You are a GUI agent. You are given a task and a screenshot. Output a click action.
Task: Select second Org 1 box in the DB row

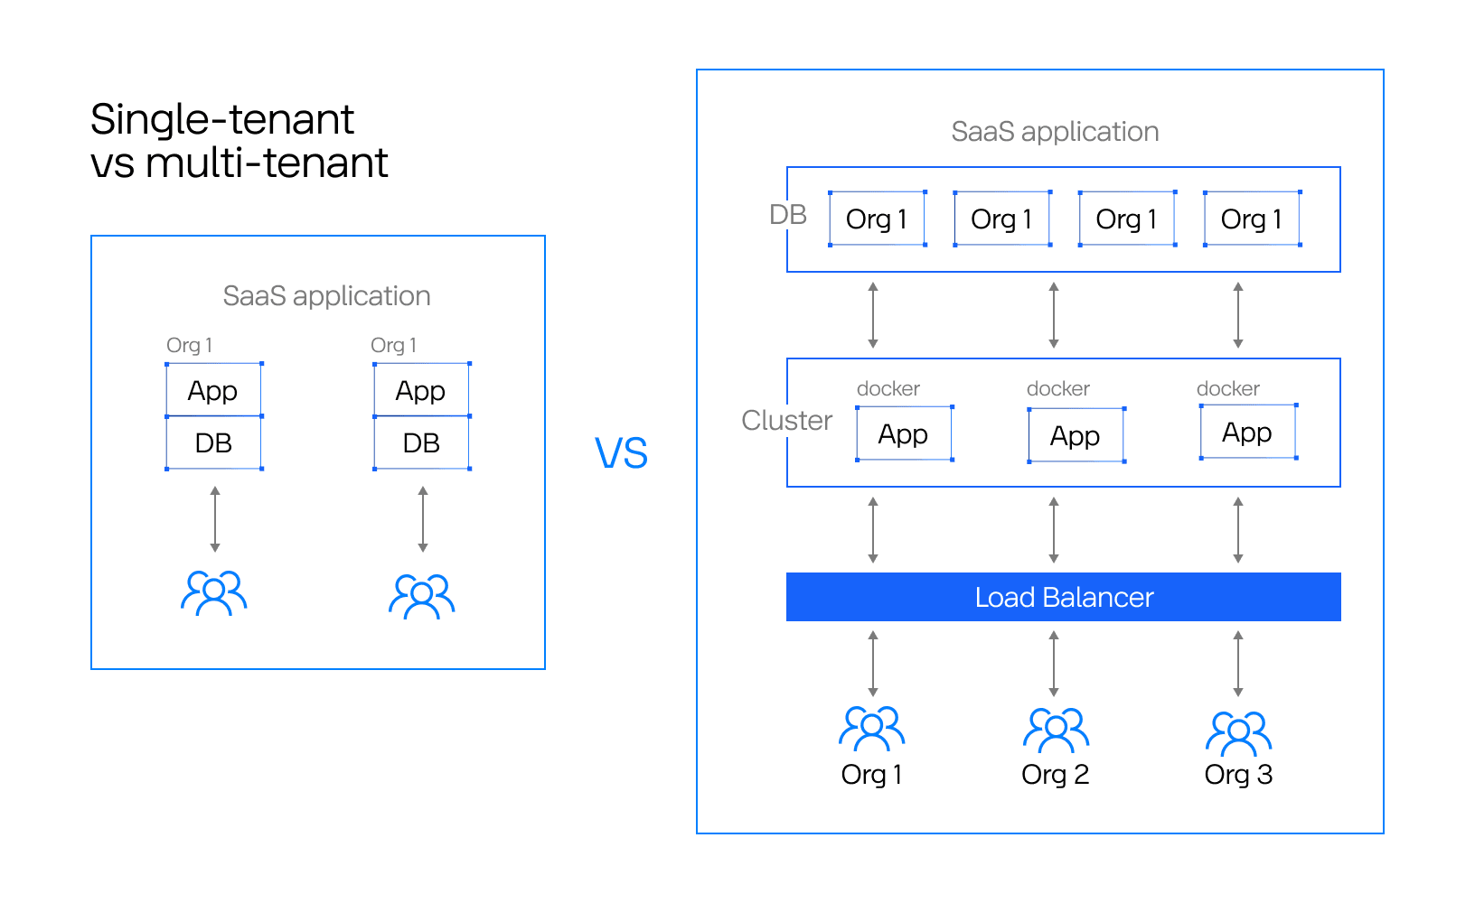1002,219
